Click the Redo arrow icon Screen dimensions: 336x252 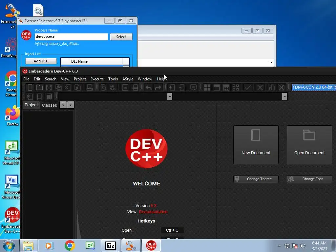point(158,87)
